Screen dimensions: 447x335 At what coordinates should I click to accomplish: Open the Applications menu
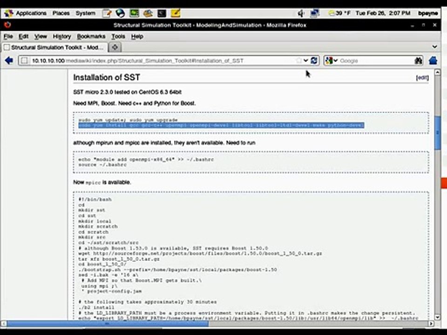pos(31,13)
